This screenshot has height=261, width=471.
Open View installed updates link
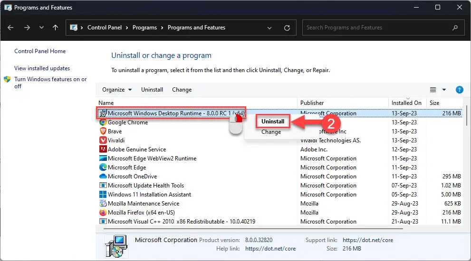pyautogui.click(x=42, y=68)
